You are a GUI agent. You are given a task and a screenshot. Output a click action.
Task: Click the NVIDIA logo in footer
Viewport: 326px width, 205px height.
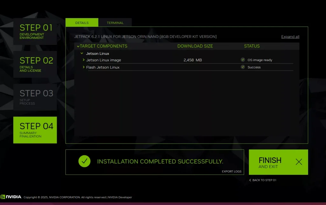coord(11,197)
